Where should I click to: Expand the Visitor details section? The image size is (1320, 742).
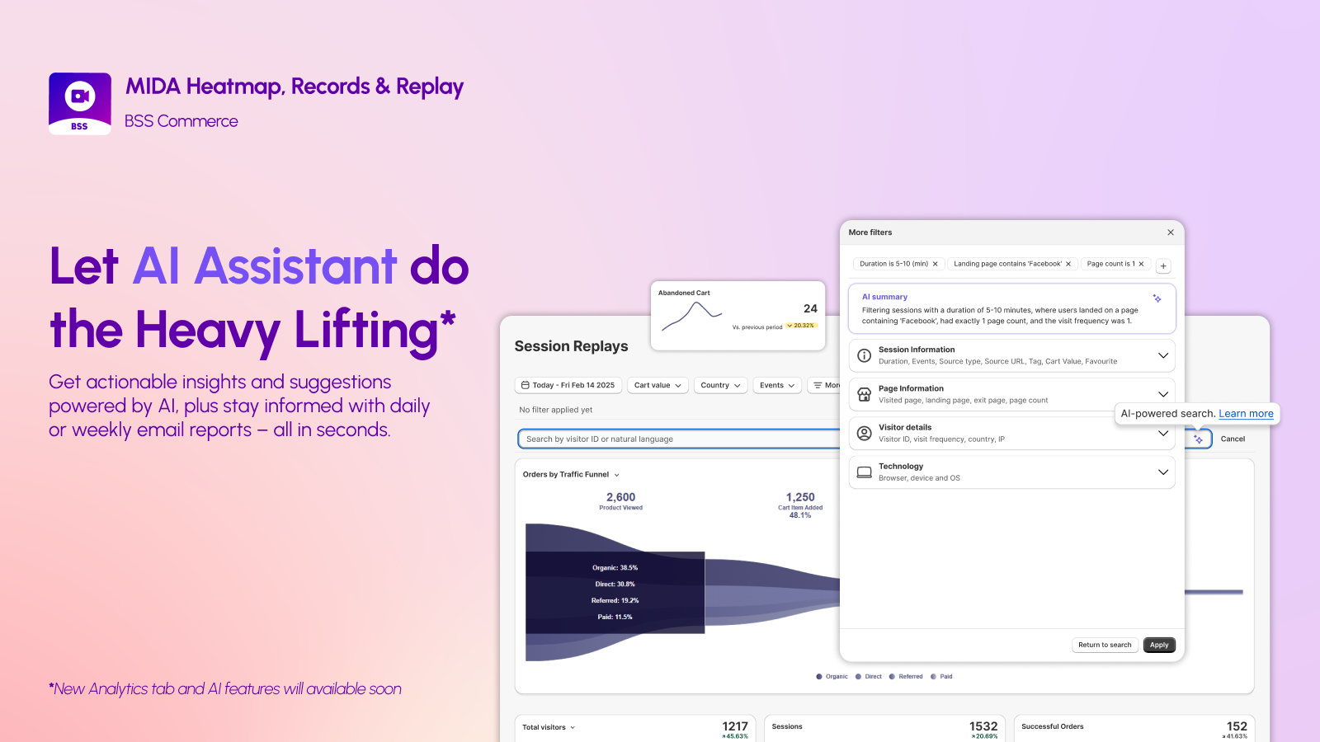[x=1163, y=433]
